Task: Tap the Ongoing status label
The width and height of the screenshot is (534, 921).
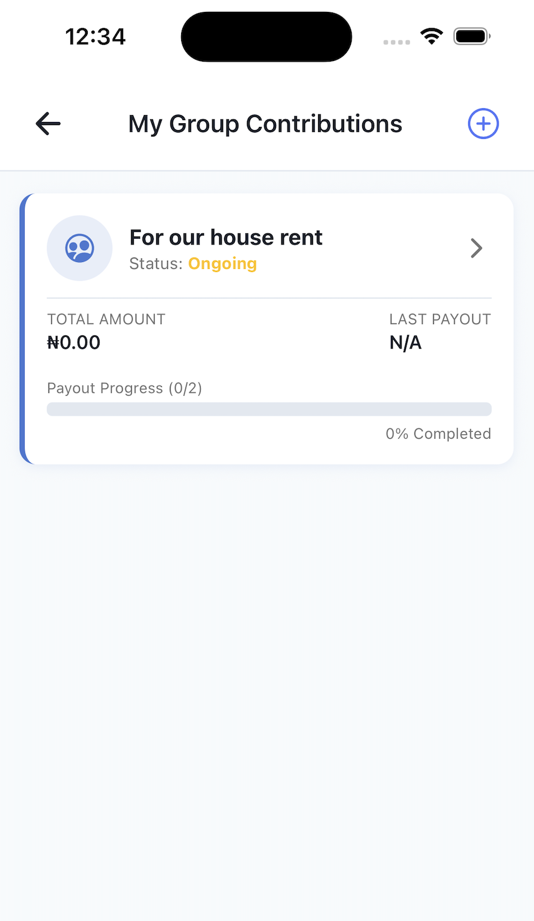Action: [222, 264]
